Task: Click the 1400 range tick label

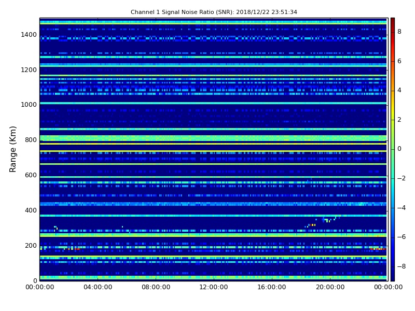Action: (x=29, y=35)
